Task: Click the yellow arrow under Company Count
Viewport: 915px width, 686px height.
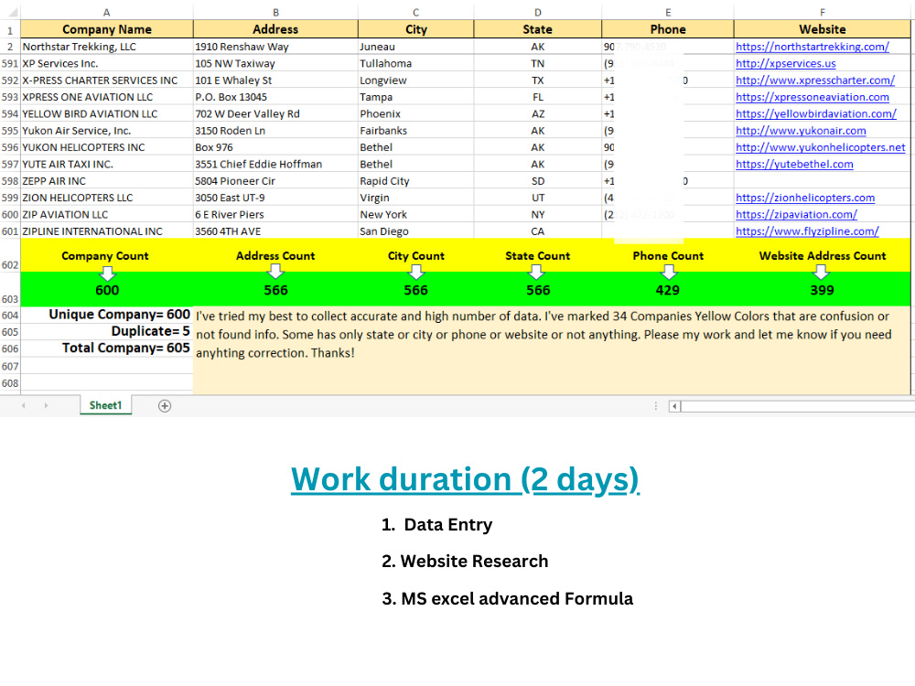Action: tap(107, 270)
